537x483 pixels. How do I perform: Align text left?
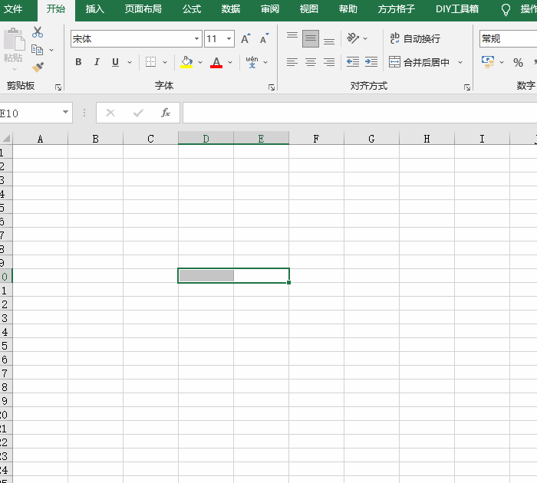(x=292, y=62)
